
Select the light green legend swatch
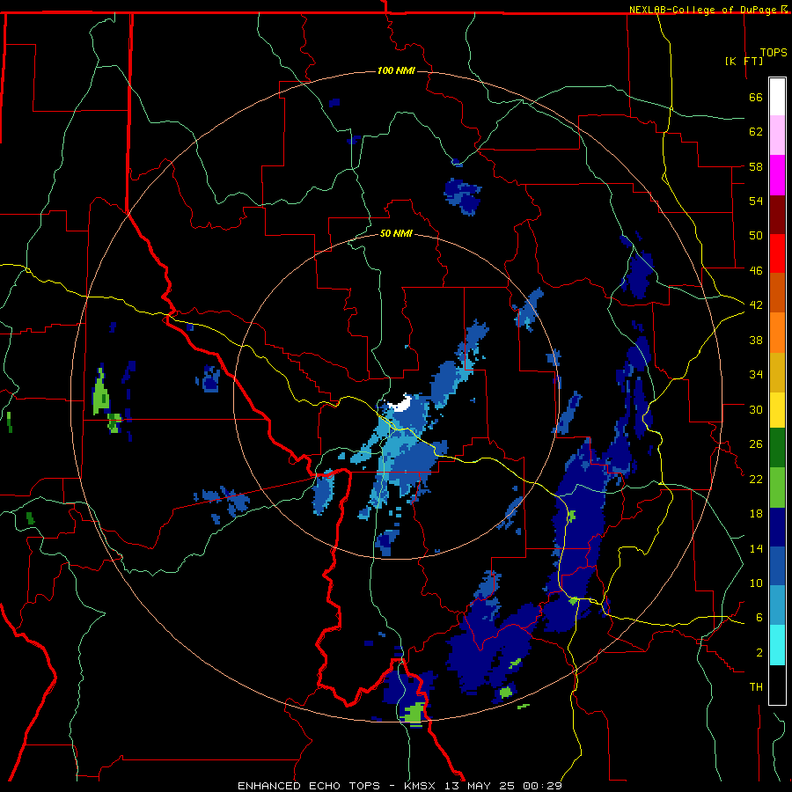pos(777,488)
